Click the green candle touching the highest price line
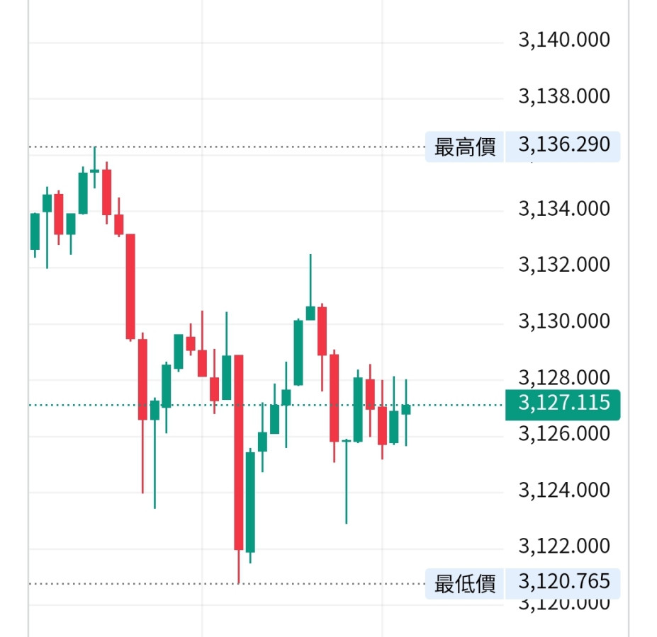 (95, 171)
